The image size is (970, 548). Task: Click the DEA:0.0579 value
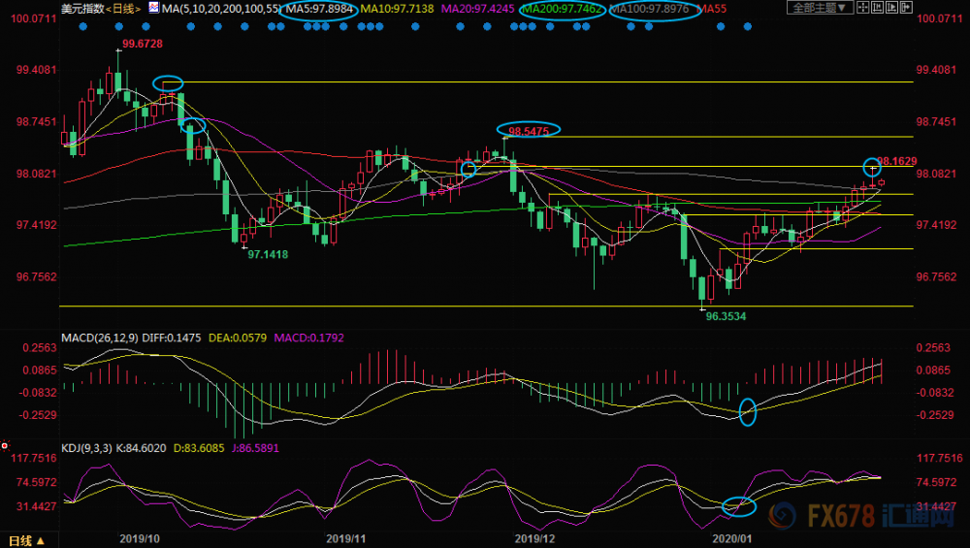(238, 338)
